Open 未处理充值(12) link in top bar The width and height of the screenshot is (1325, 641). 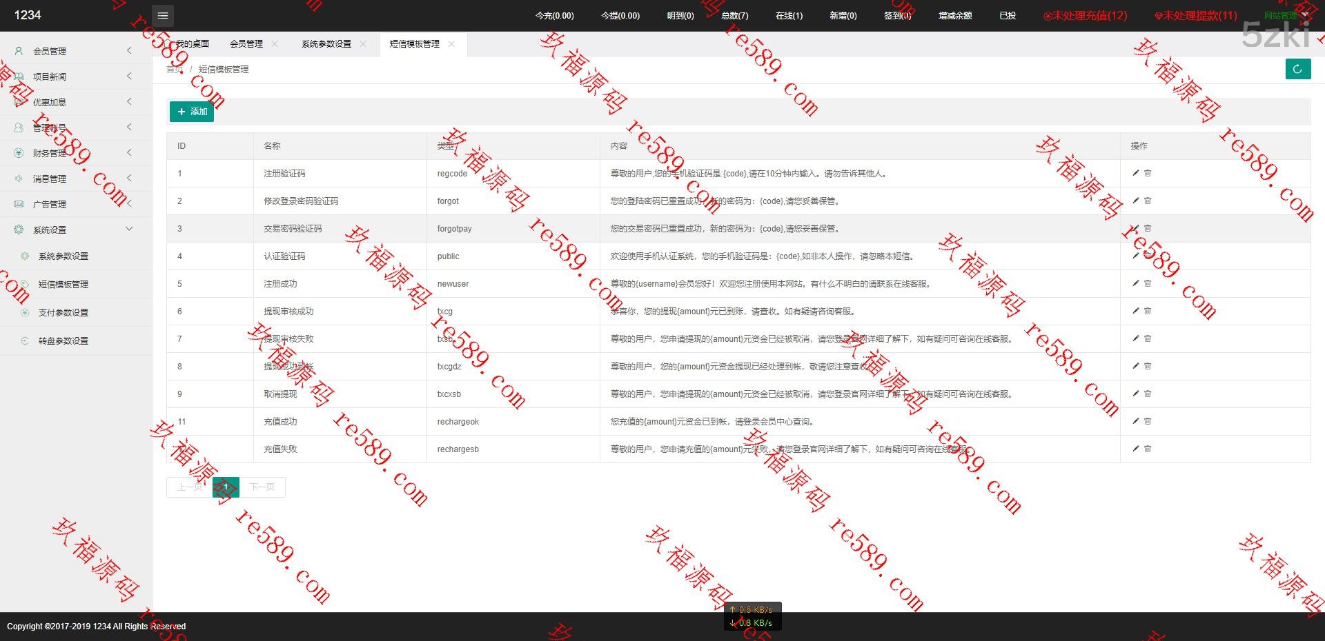1085,15
